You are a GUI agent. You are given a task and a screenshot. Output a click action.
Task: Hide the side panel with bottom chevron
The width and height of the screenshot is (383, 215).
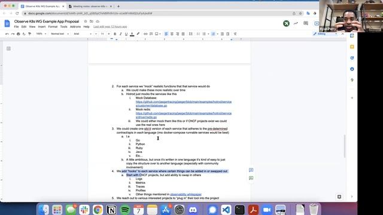coord(352,196)
